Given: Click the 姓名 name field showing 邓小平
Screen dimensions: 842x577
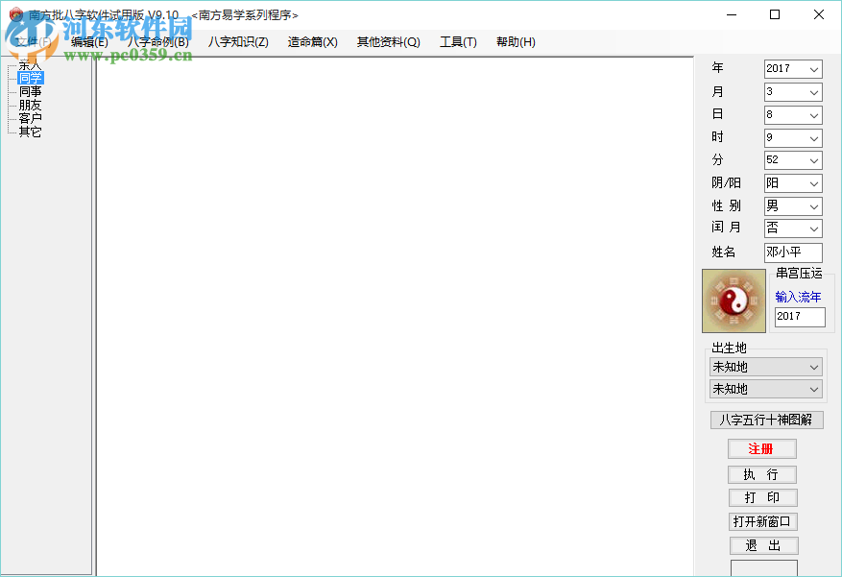Looking at the screenshot, I should 793,252.
